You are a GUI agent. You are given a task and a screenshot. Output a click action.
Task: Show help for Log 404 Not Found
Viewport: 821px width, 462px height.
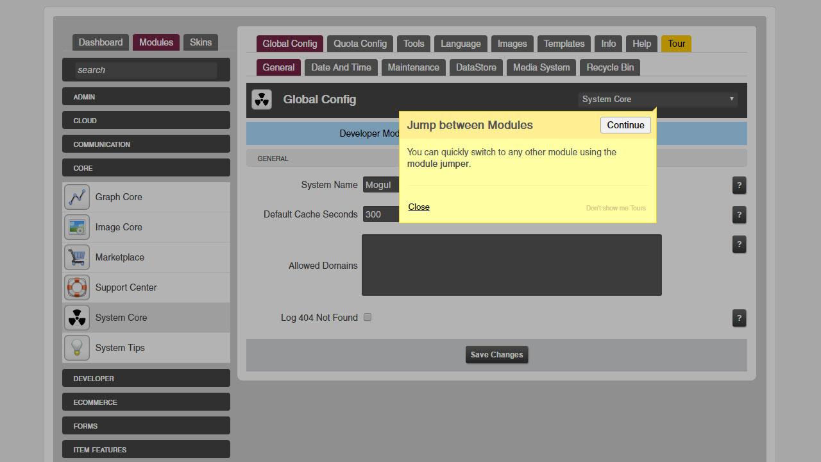coord(739,318)
